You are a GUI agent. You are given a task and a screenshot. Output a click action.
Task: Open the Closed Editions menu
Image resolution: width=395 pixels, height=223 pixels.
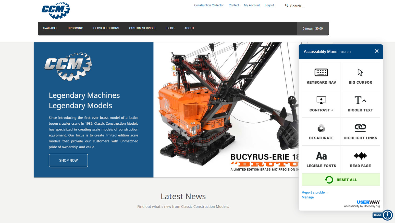tap(106, 28)
